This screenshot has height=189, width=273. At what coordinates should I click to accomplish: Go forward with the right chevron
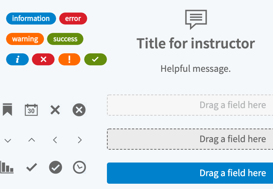[80, 140]
